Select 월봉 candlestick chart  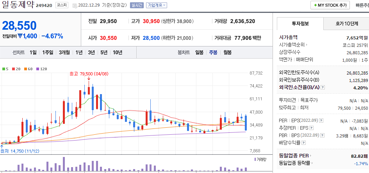click(x=227, y=52)
